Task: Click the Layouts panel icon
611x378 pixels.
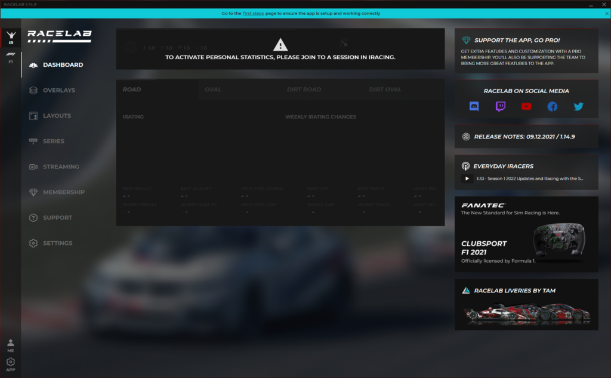Action: (33, 116)
